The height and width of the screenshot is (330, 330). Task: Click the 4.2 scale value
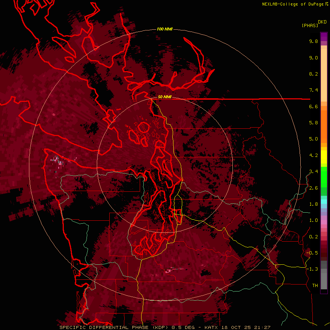click(x=313, y=155)
